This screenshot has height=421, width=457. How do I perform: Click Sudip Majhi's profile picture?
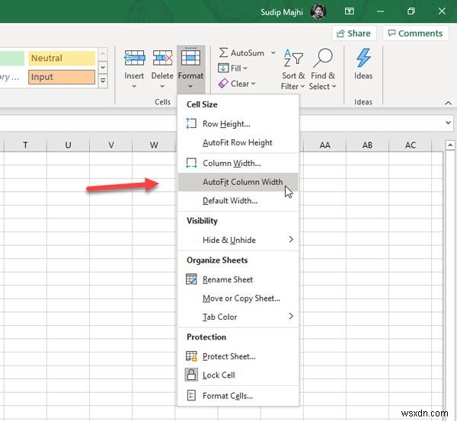pos(318,11)
